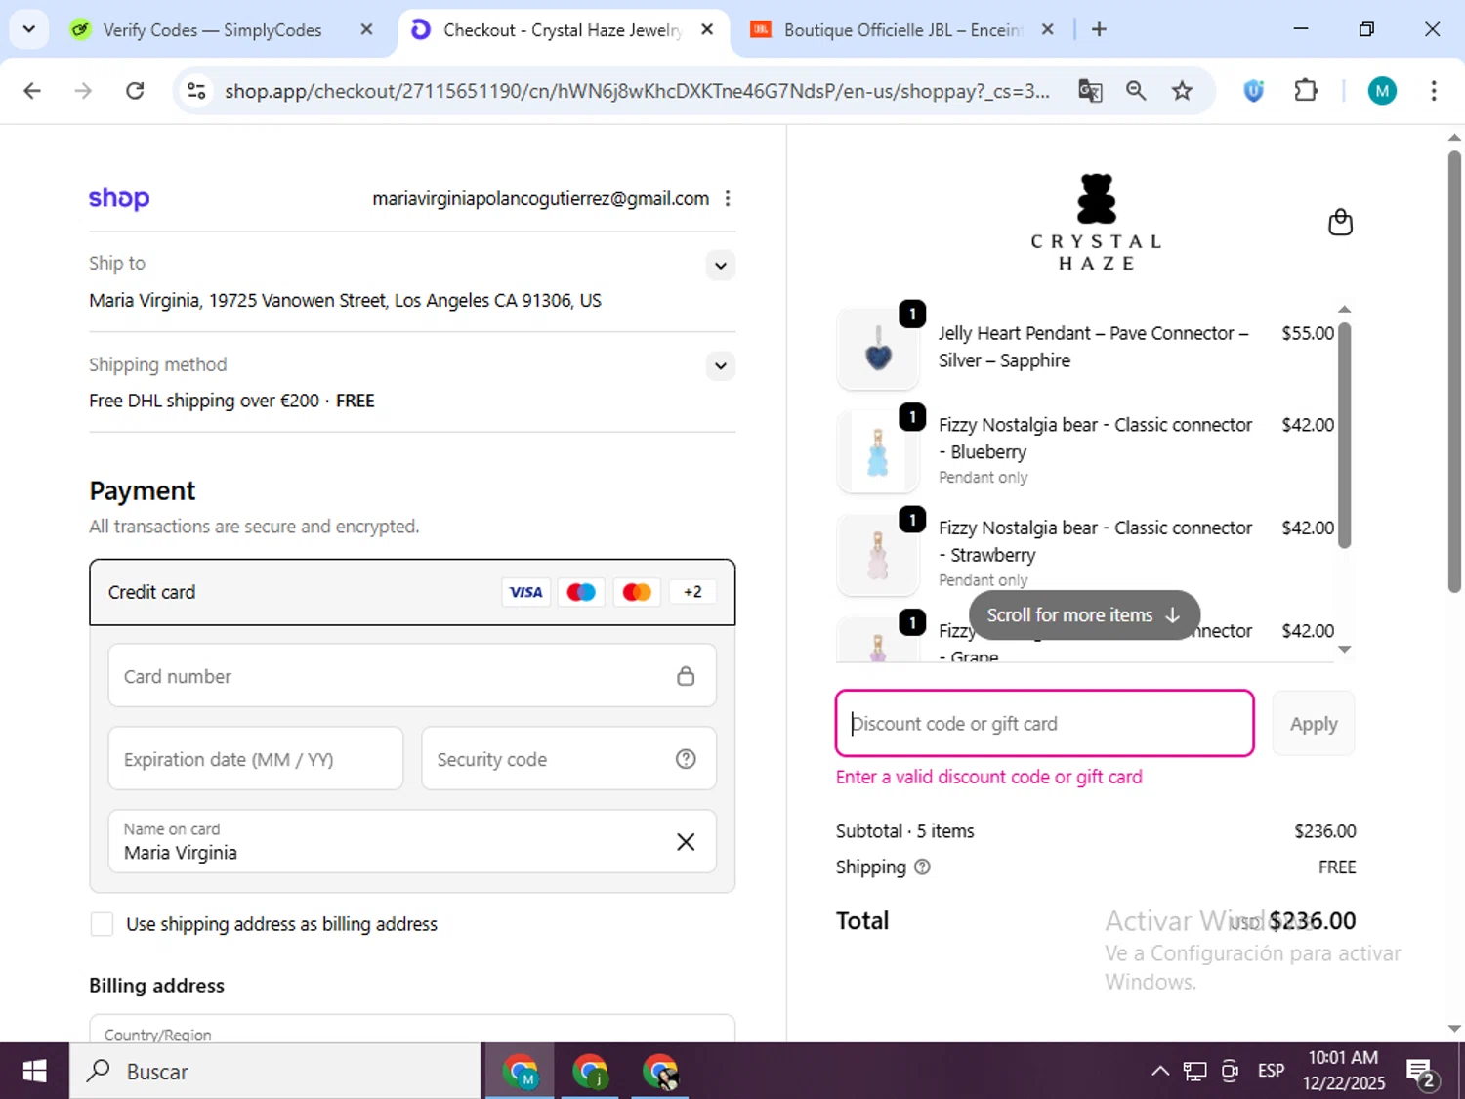
Task: Click the Mastercard icon
Action: (637, 592)
